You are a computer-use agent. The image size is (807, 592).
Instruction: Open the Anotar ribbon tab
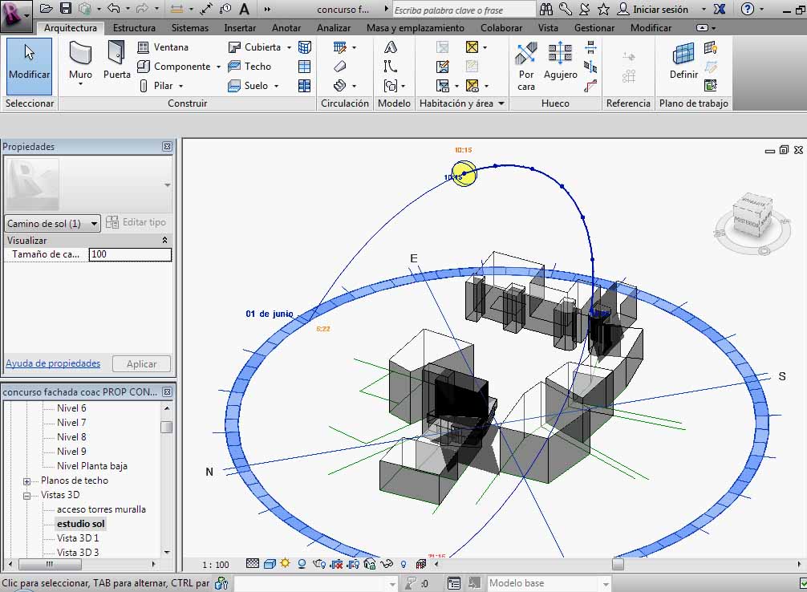click(x=286, y=27)
